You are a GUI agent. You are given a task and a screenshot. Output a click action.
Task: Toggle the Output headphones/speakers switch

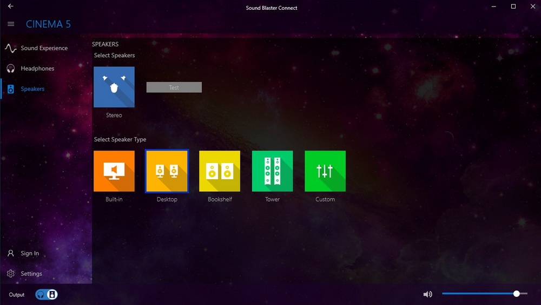(47, 295)
